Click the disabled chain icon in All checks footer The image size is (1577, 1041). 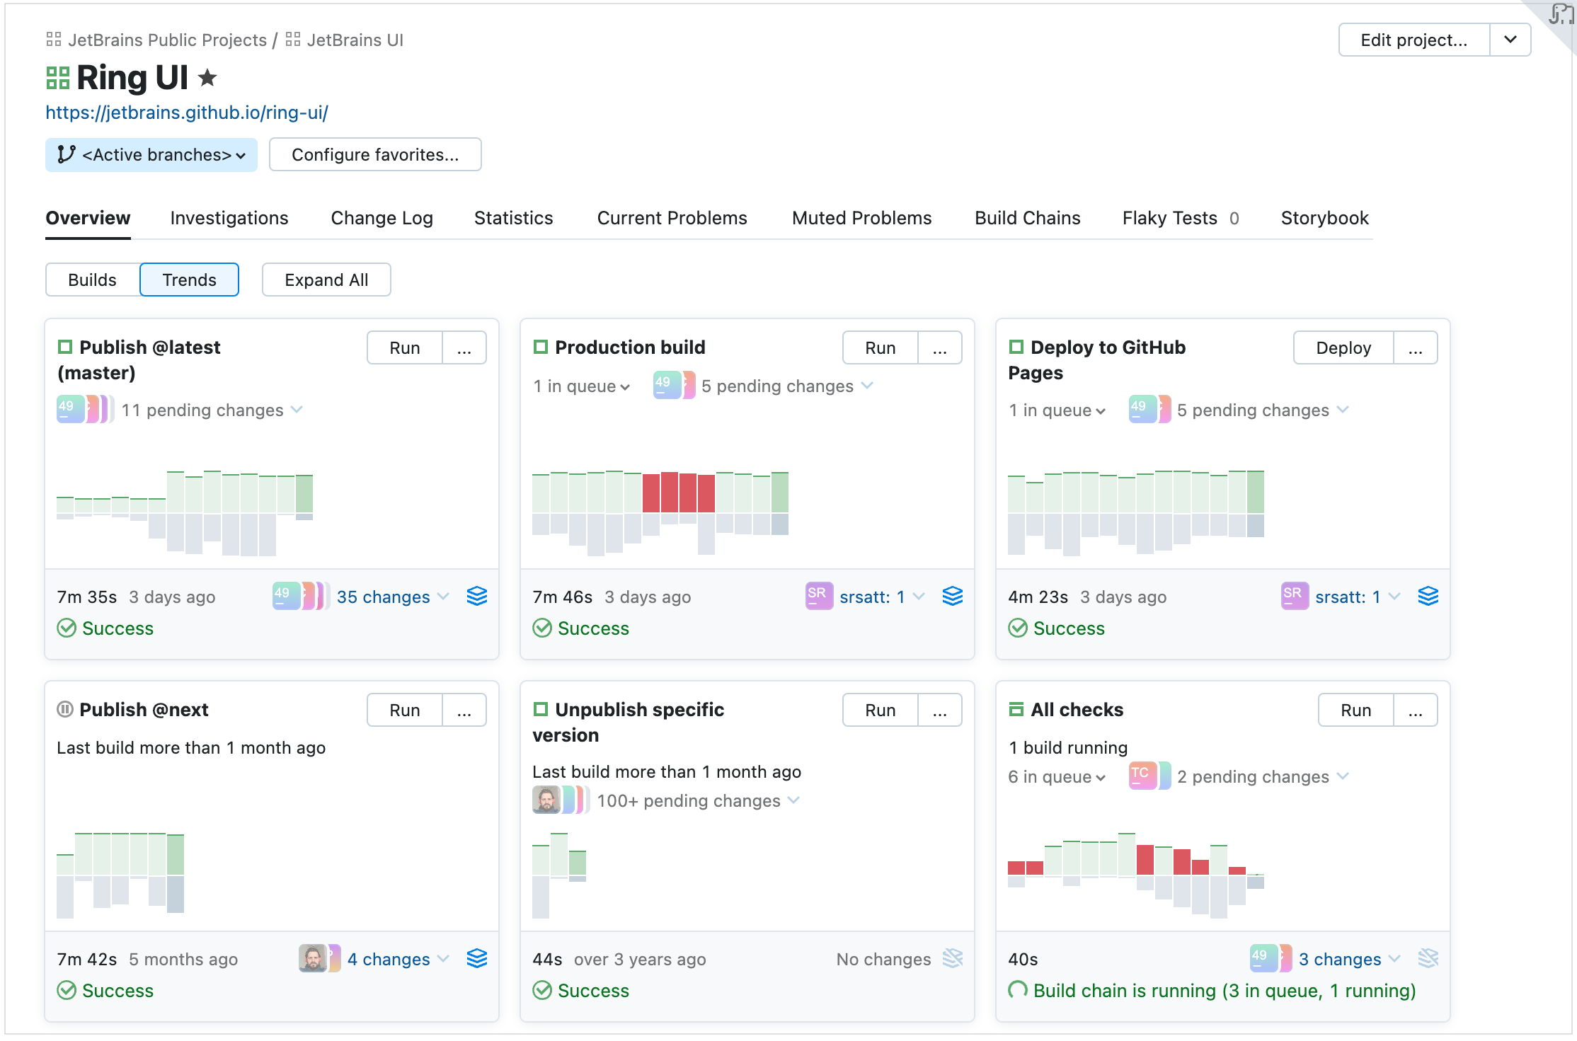[1428, 959]
